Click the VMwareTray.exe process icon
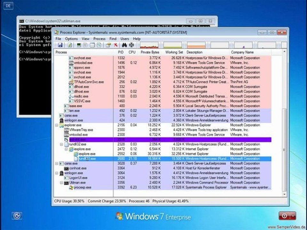Screen dimensions: 307x230 point(66,130)
